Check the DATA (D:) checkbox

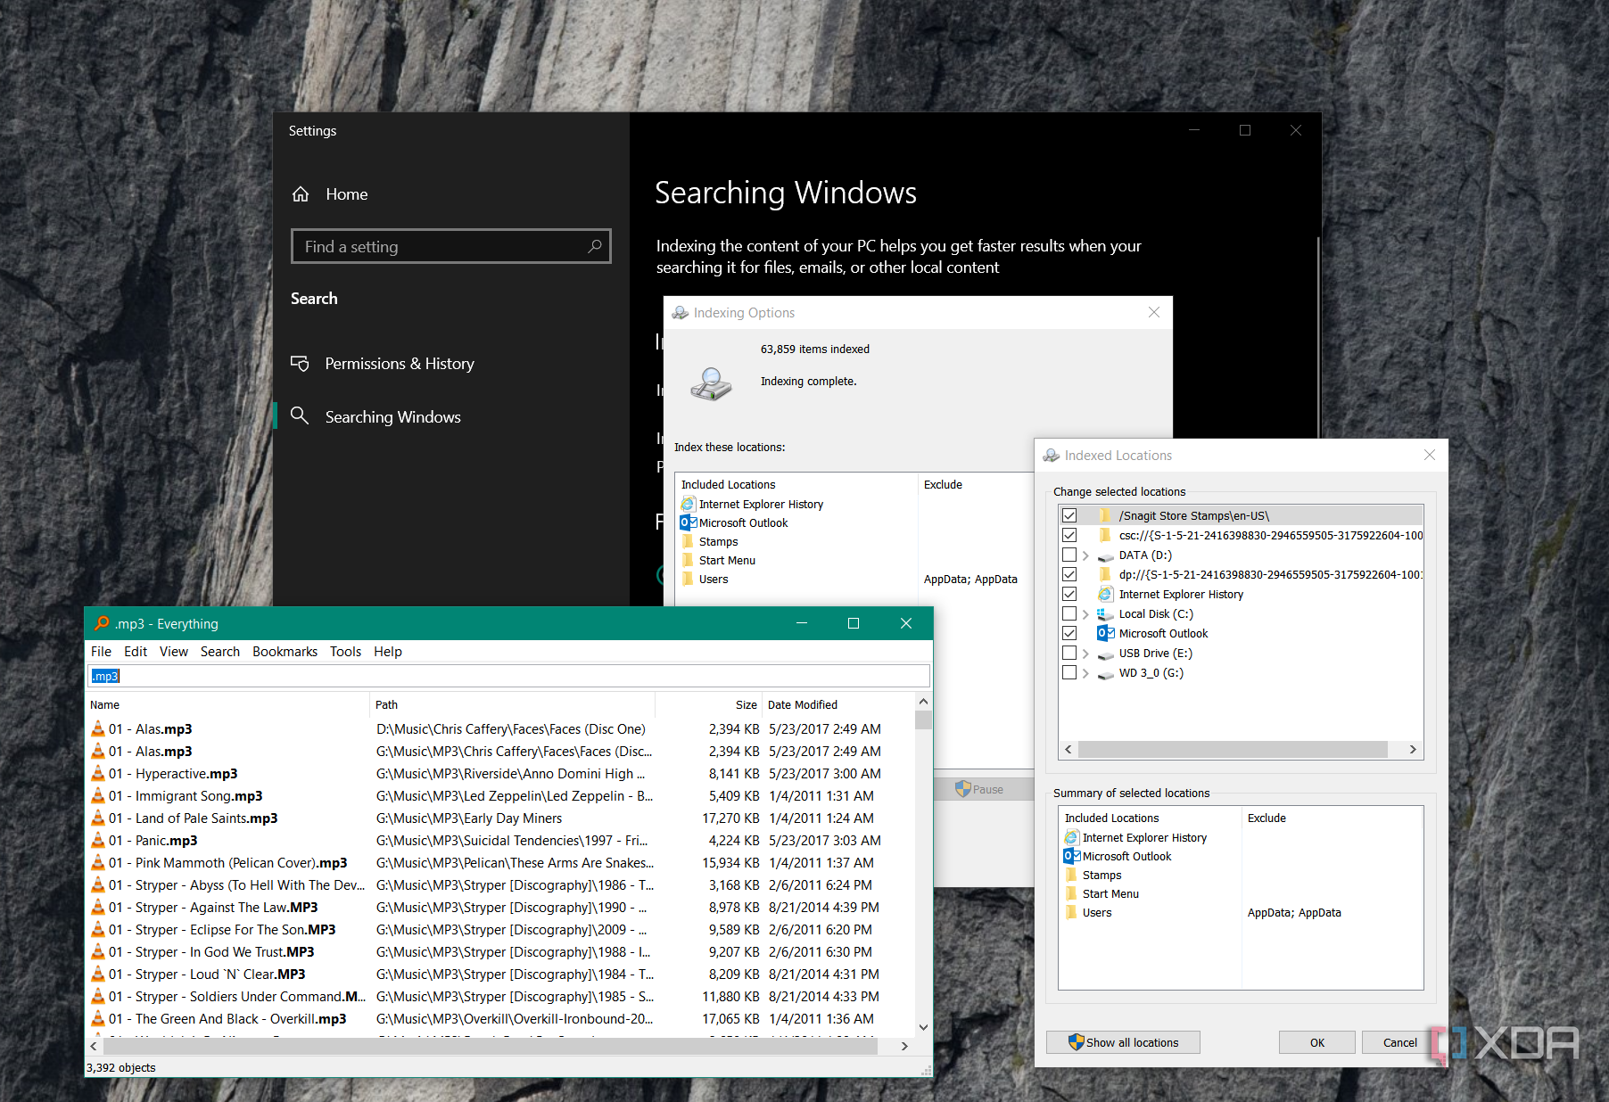(1069, 555)
